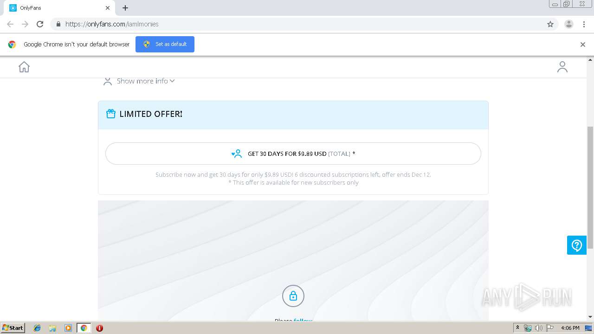Open the media player taskbar icon
The height and width of the screenshot is (334, 594).
tap(68, 328)
